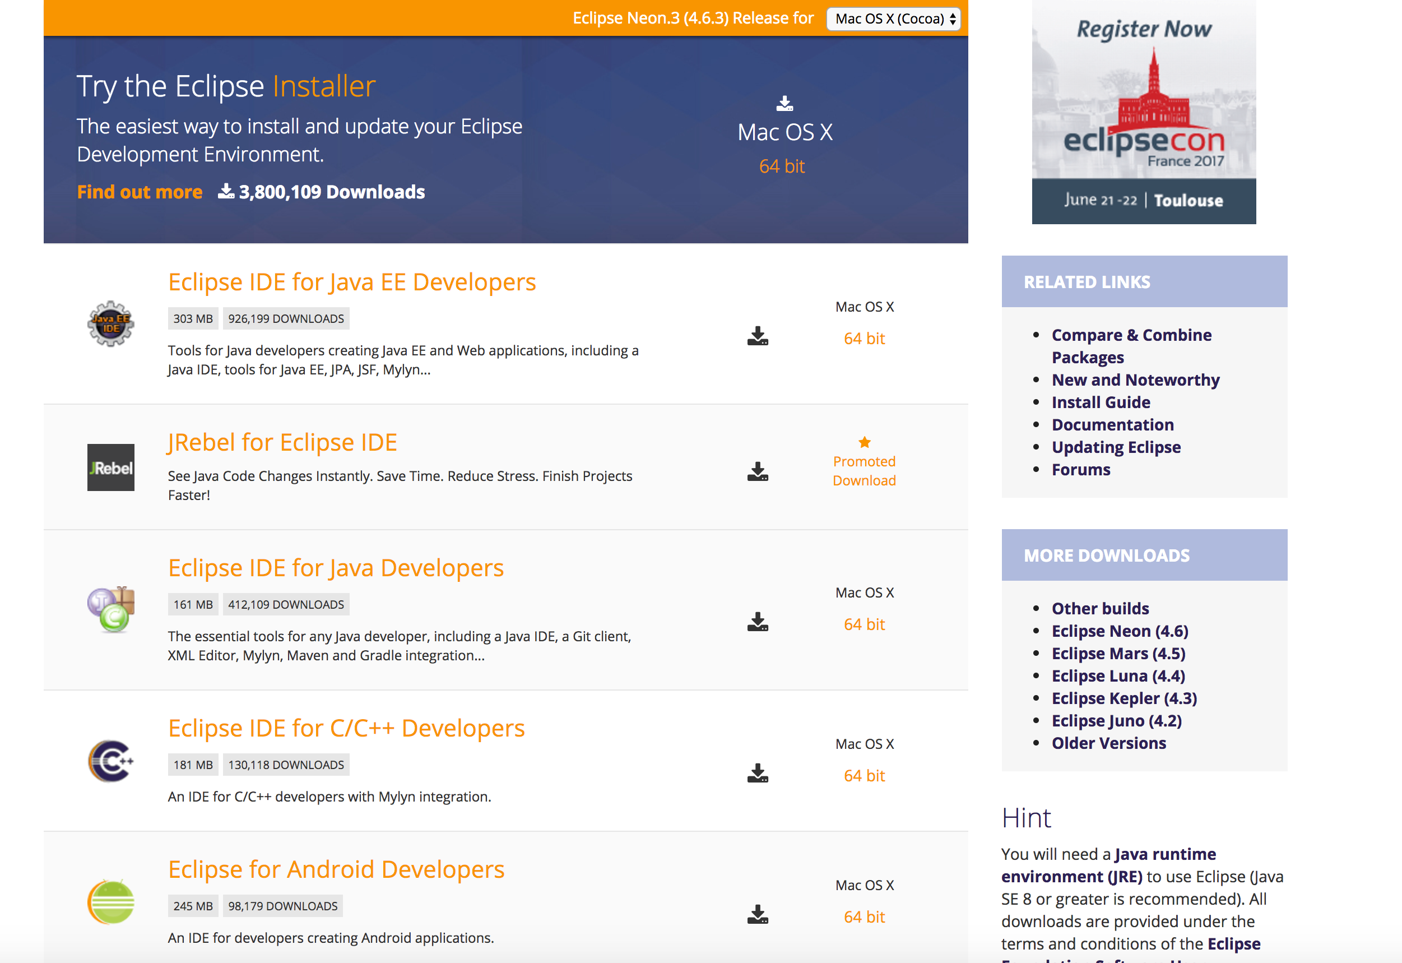Open the Mac OS X (Cocoa) platform dropdown
This screenshot has height=963, width=1402.
(x=893, y=18)
